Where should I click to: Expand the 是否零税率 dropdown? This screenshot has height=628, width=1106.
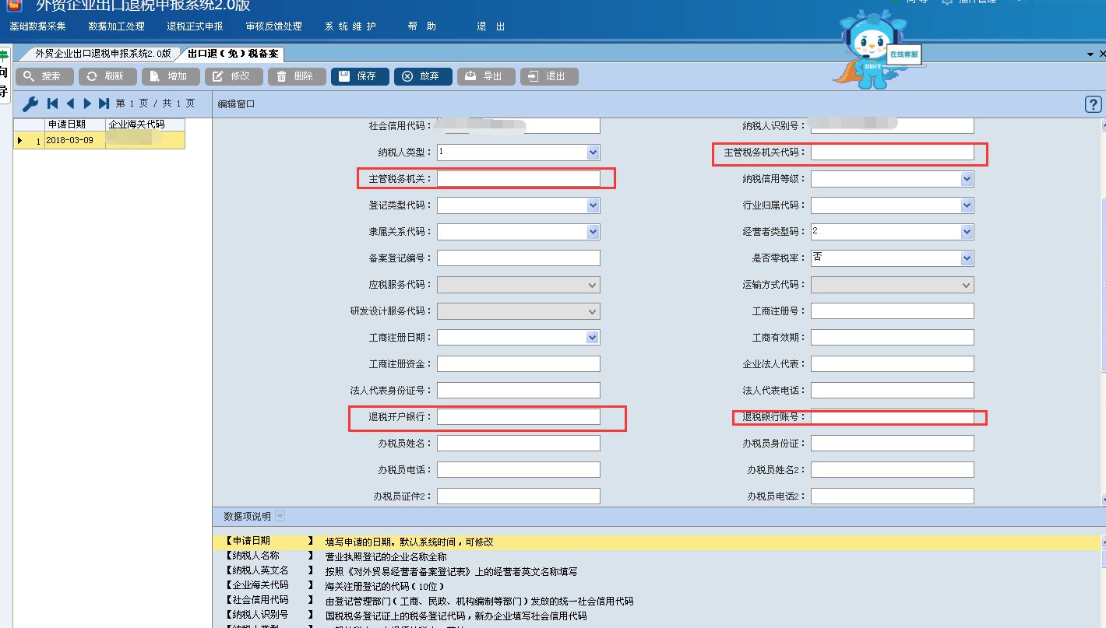point(967,258)
